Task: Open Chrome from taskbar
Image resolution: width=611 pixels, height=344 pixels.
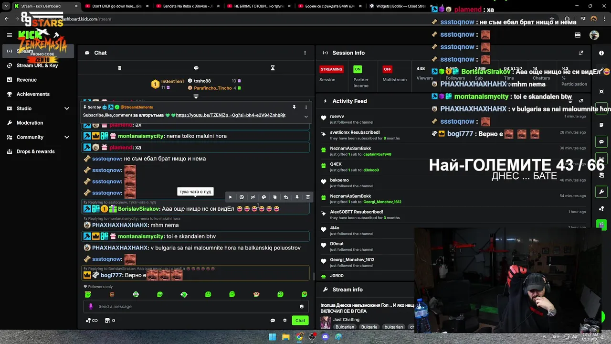Action: pyautogui.click(x=299, y=337)
